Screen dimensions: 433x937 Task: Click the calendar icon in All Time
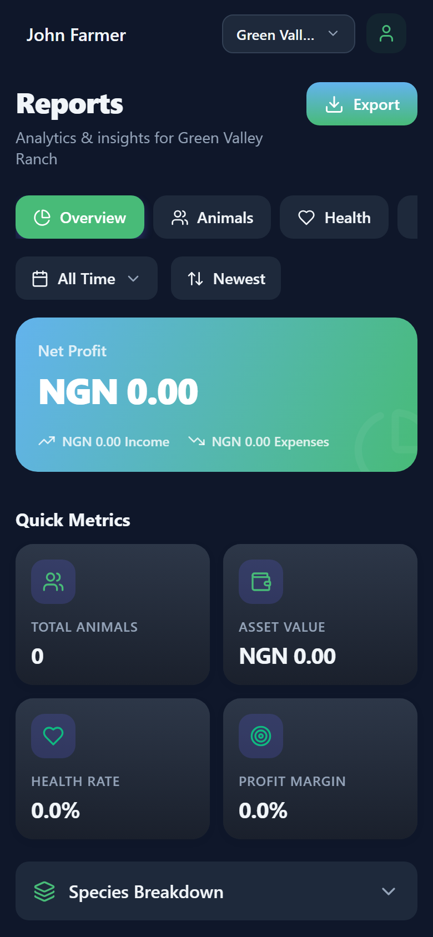tap(40, 279)
